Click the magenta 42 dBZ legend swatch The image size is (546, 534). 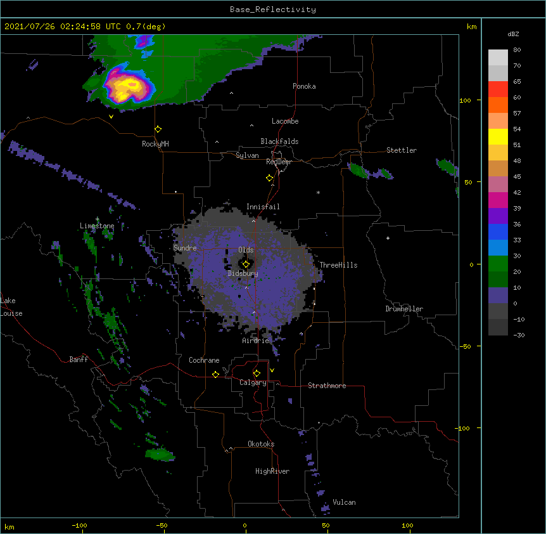[498, 200]
